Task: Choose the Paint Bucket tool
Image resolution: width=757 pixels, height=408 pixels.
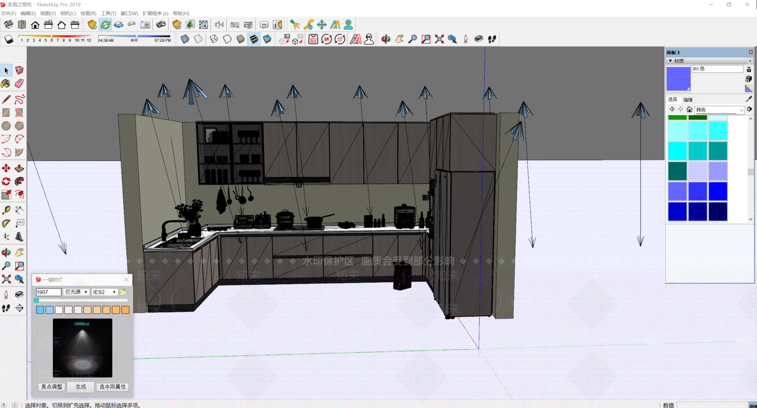Action: 6,84
